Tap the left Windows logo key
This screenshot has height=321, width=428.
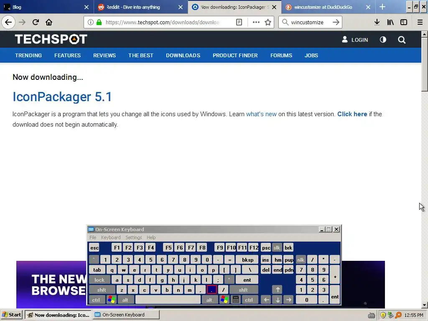111,300
